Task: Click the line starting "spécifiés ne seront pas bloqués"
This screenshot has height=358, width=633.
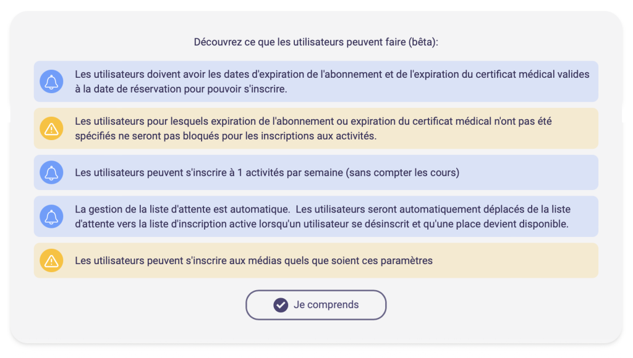Action: 225,136
